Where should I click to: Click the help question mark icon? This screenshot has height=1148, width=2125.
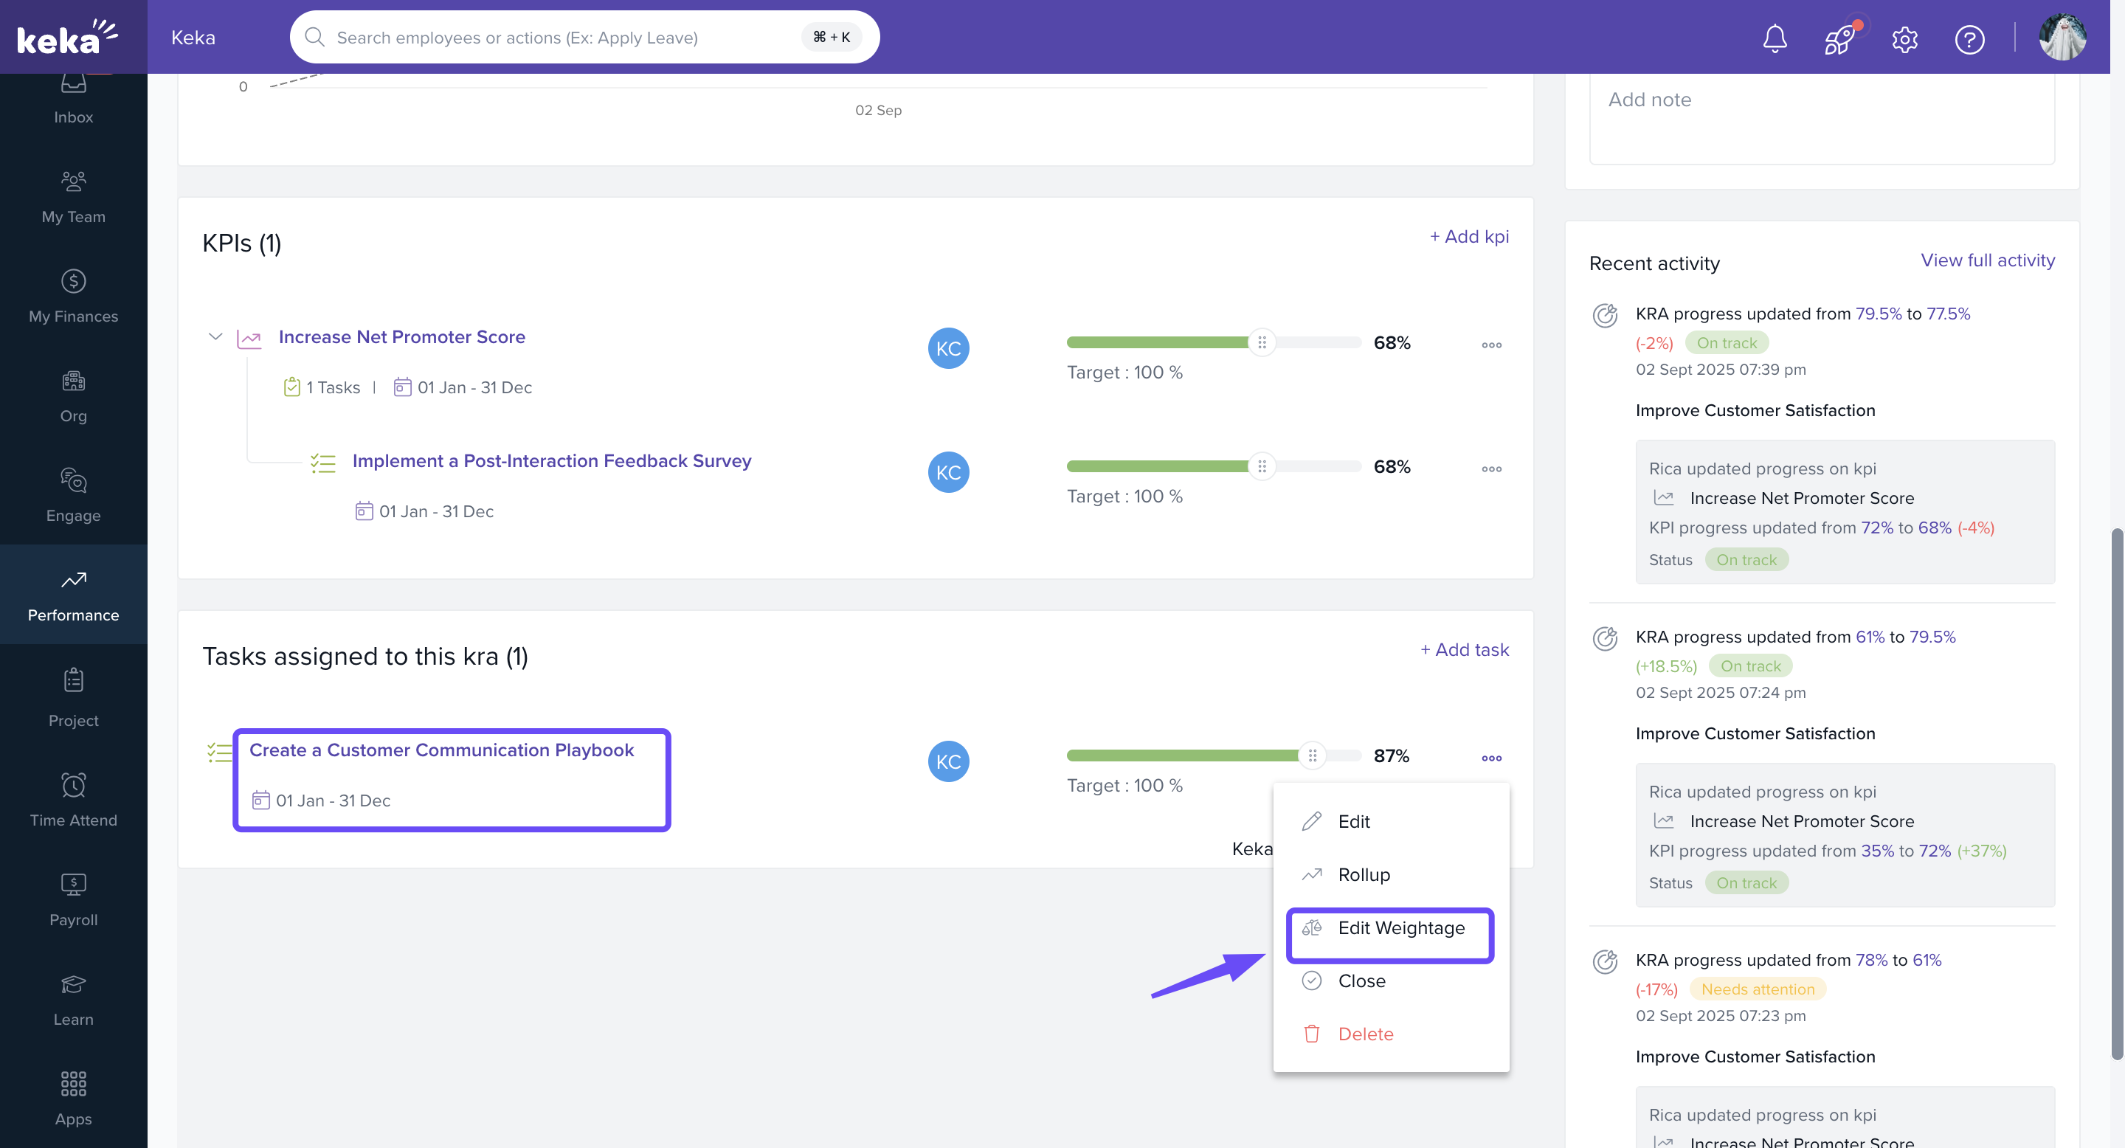[x=1969, y=39]
